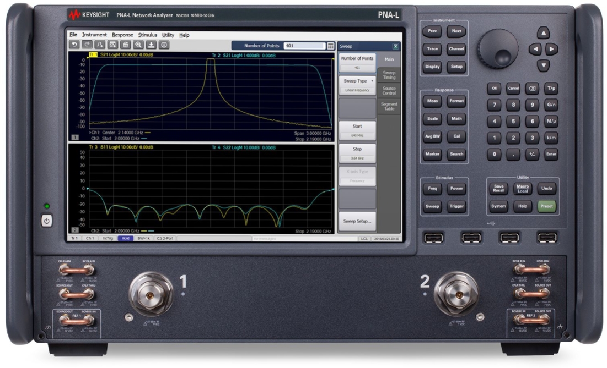Click the download-arrow save icon in the toolbar

click(x=151, y=45)
